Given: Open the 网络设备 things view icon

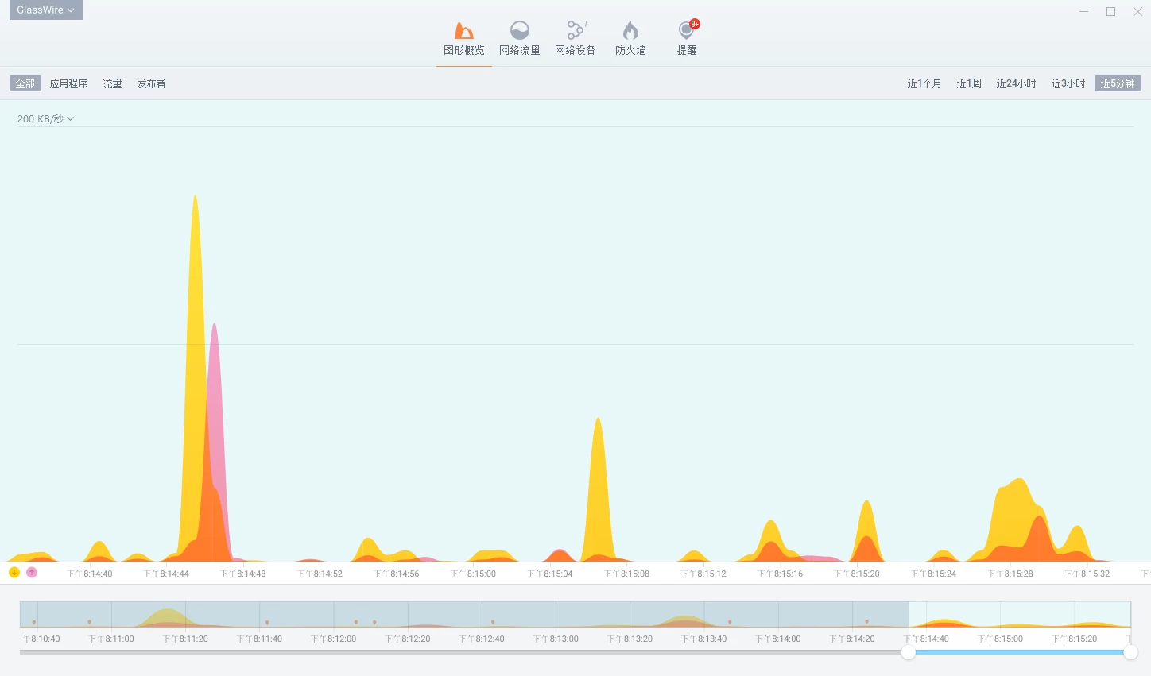Looking at the screenshot, I should [575, 32].
